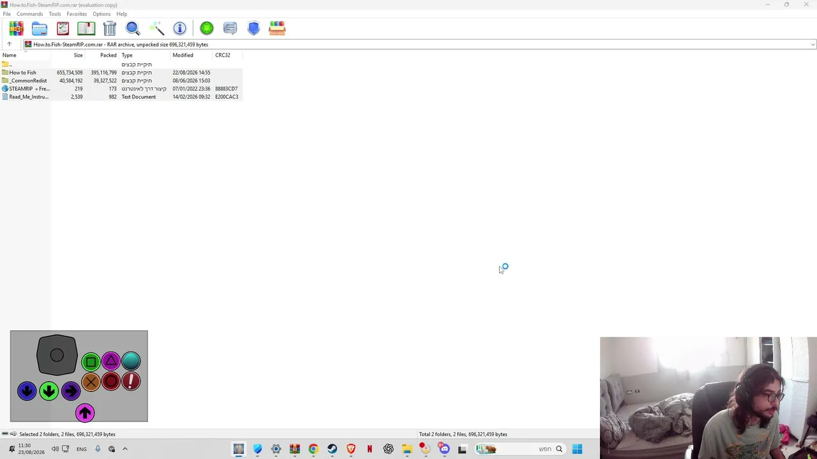This screenshot has height=459, width=817.
Task: Click the magenta up arrow controller button
Action: point(85,412)
